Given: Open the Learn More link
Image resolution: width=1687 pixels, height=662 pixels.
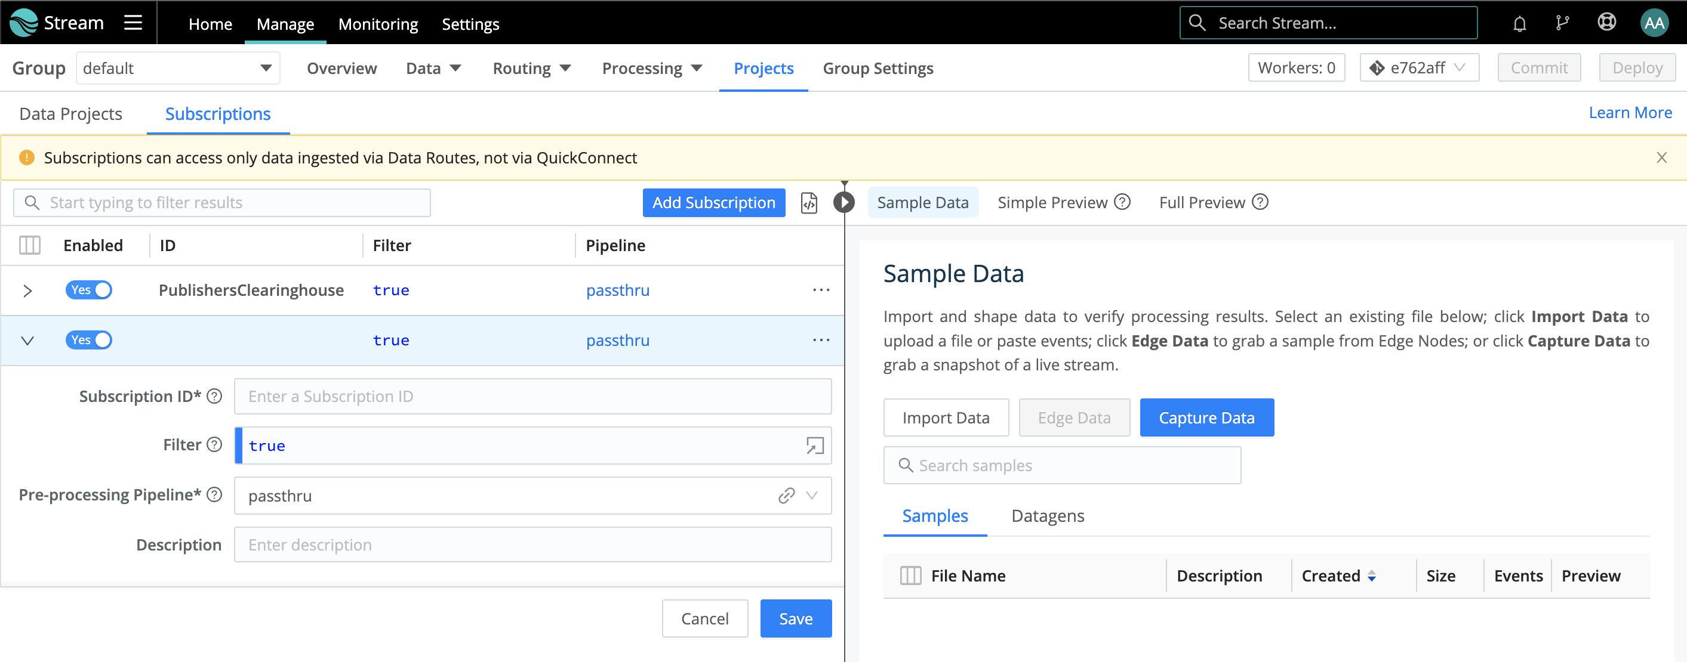Looking at the screenshot, I should coord(1629,113).
